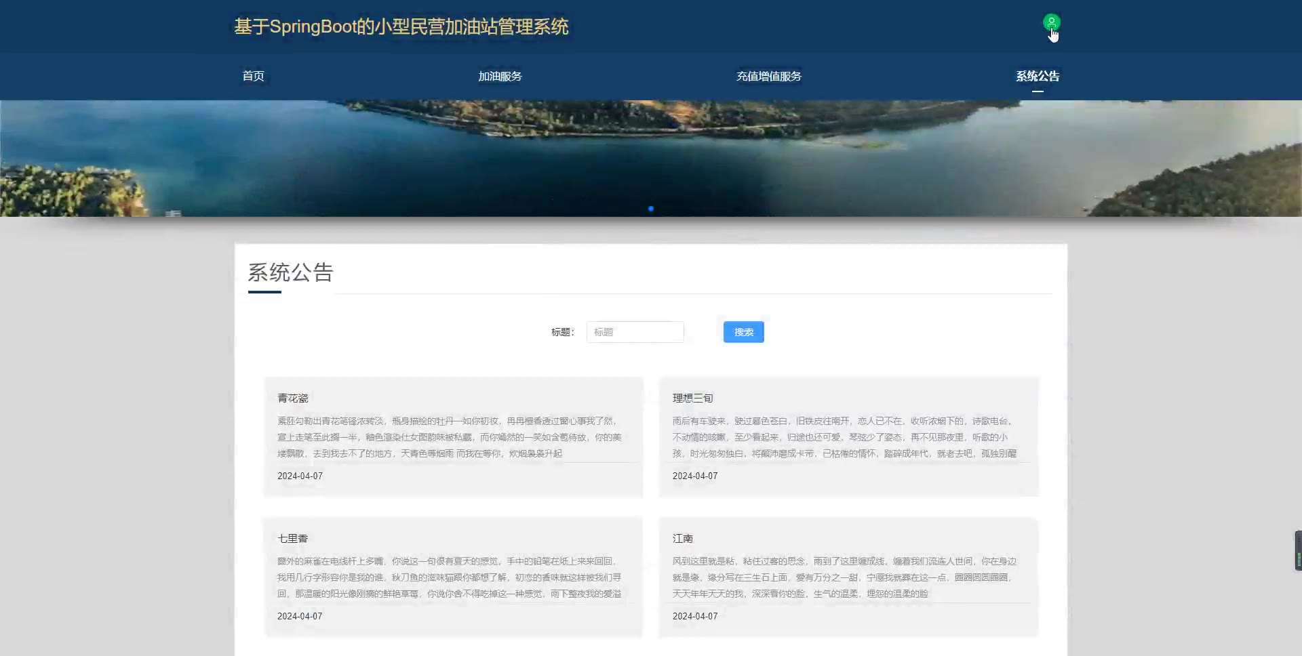Click the banner carousel indicator dot
Image resolution: width=1302 pixels, height=656 pixels.
coord(651,209)
